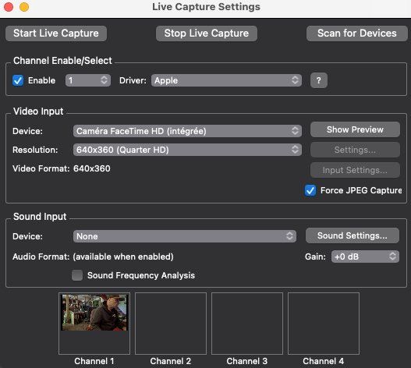The height and width of the screenshot is (368, 411).
Task: Click the yellow minimize window button
Action: (x=24, y=7)
